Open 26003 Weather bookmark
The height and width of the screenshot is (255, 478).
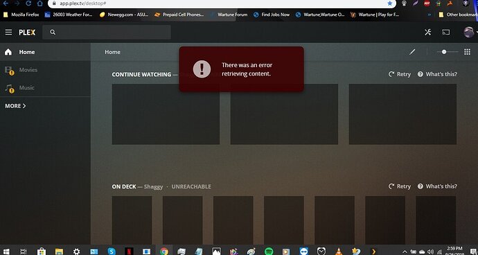[x=69, y=15]
